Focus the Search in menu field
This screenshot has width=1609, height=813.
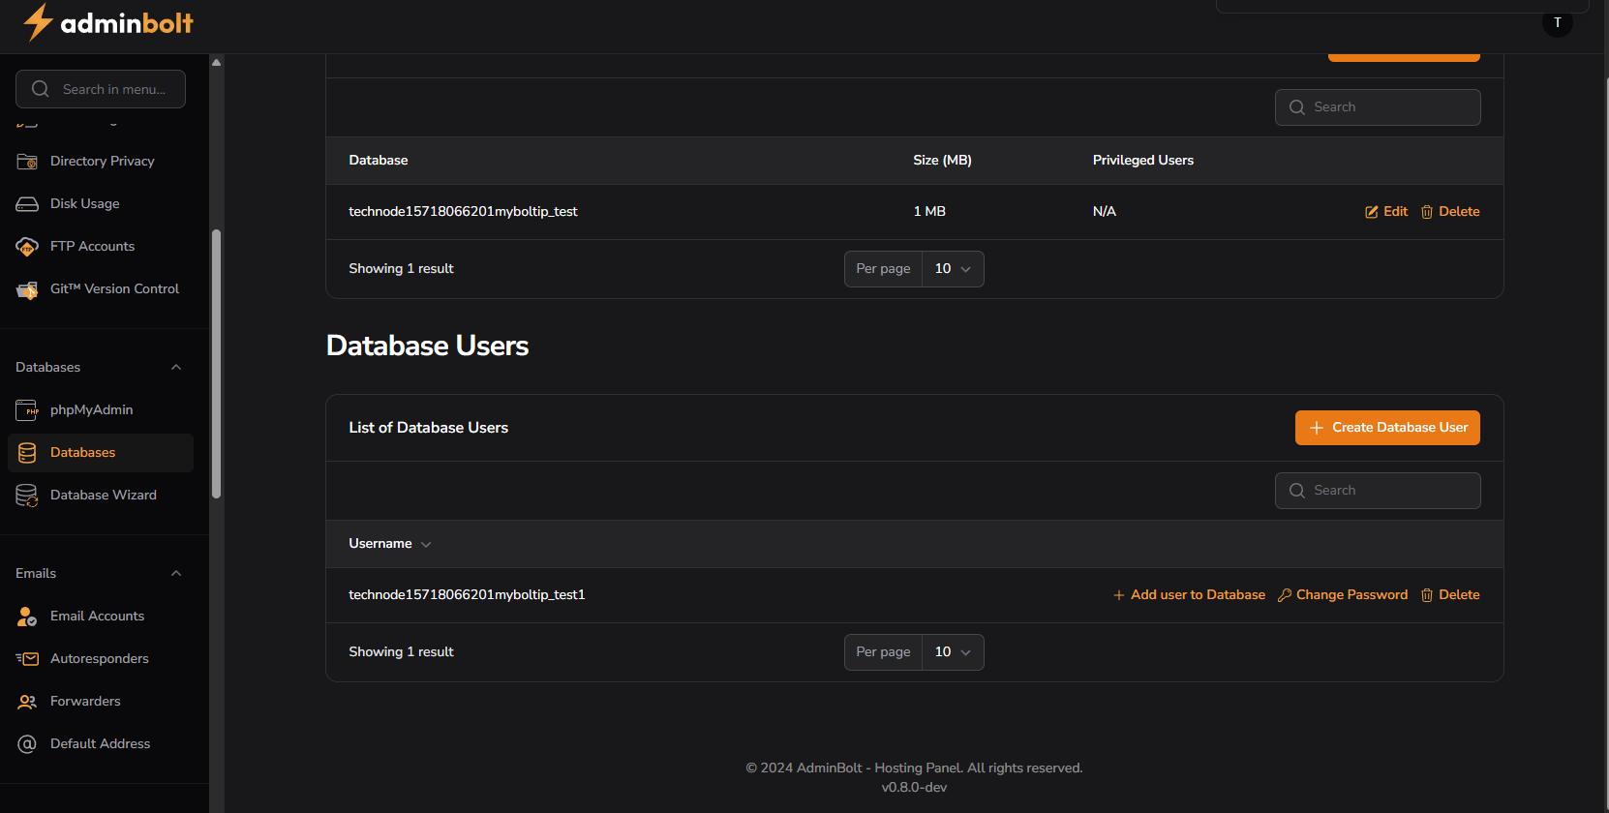[x=113, y=89]
